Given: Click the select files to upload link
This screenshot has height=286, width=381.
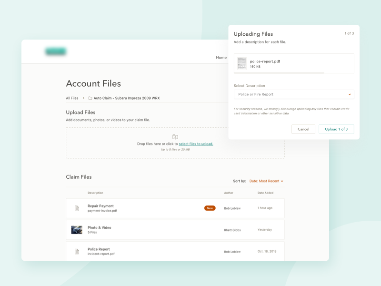Looking at the screenshot, I should pyautogui.click(x=196, y=144).
